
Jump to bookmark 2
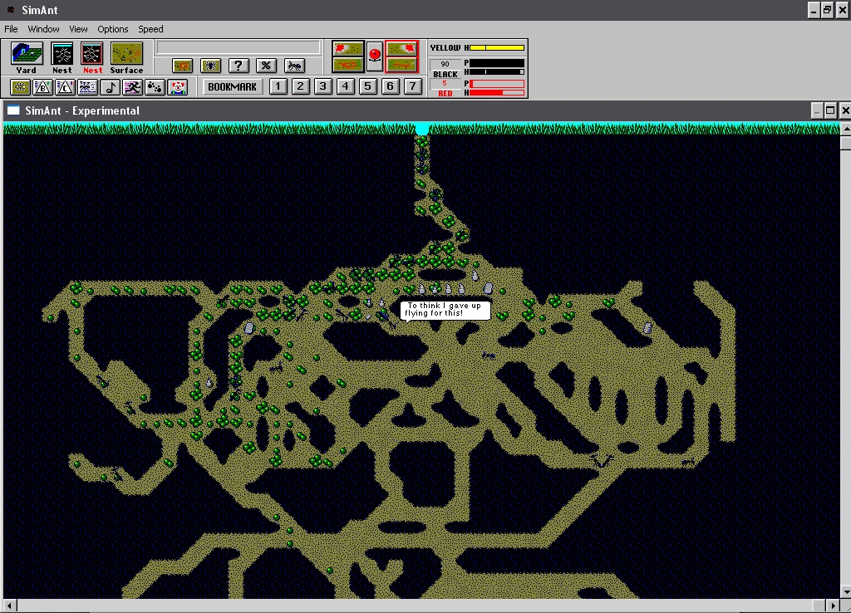(301, 86)
